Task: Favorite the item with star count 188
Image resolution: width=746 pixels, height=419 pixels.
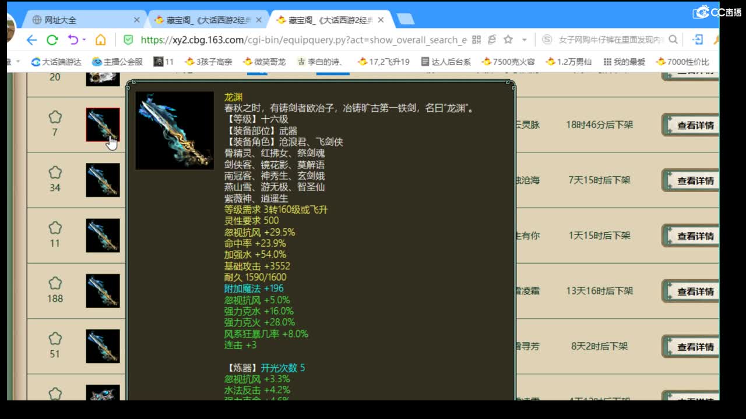Action: click(55, 283)
